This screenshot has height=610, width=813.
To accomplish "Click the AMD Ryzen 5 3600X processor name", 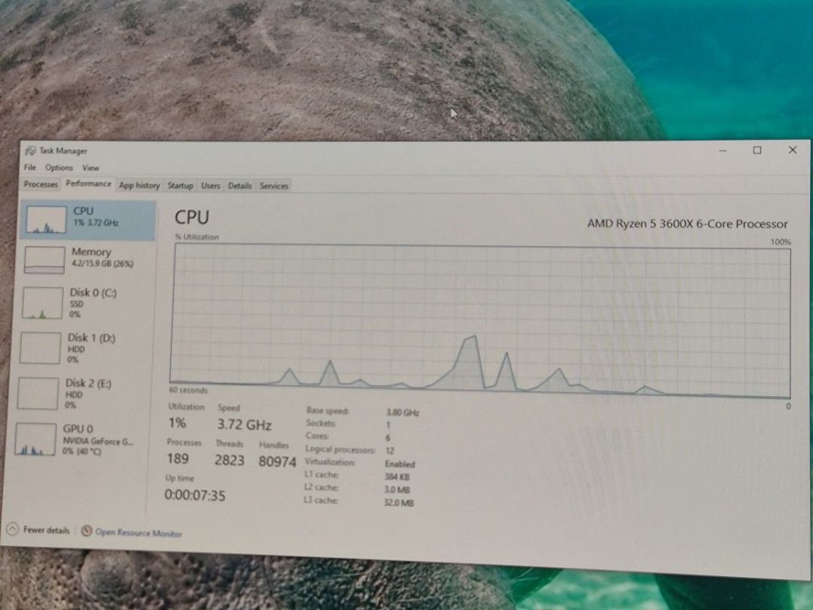I will click(687, 224).
